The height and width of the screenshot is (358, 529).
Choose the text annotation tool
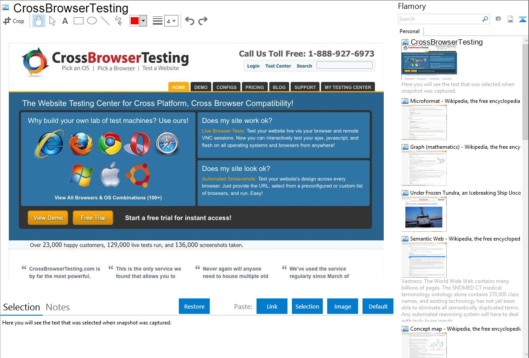click(x=65, y=21)
